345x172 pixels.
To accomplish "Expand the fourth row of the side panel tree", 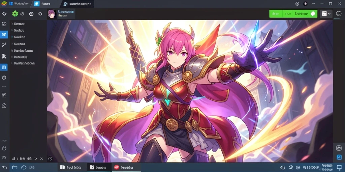I will pyautogui.click(x=12, y=44).
